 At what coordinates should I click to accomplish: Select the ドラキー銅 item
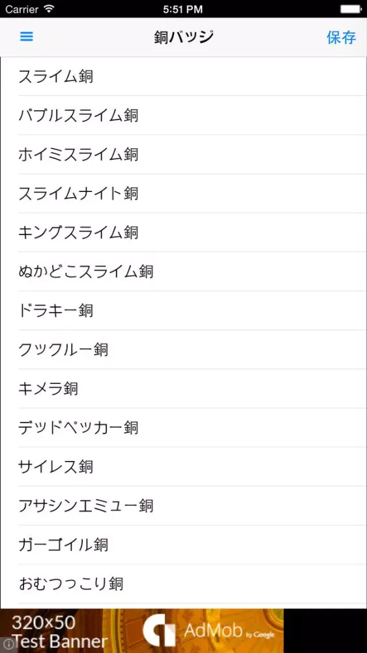[x=183, y=311]
